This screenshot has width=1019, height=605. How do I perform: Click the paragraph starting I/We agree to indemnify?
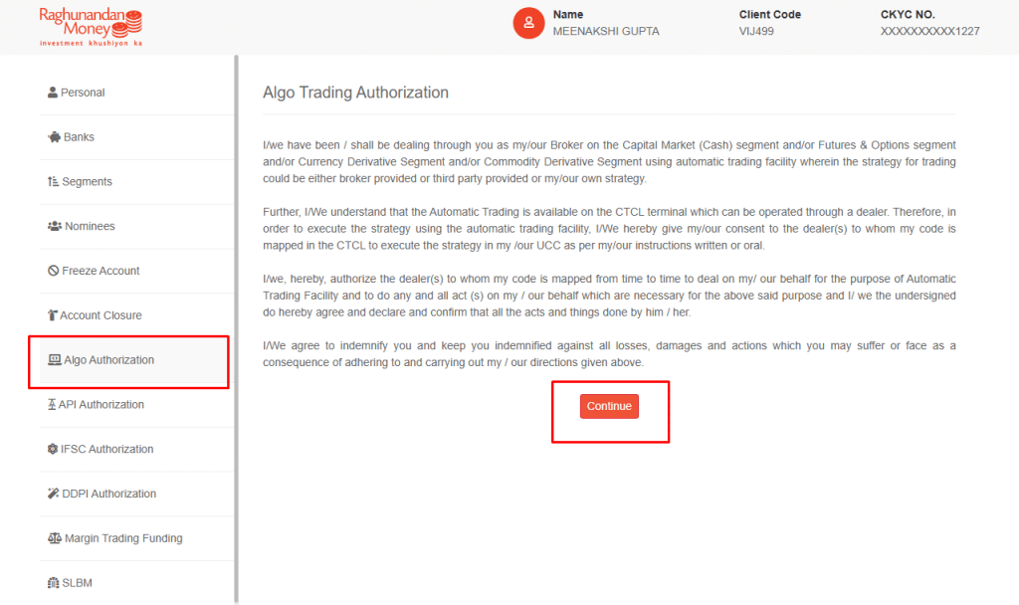pyautogui.click(x=609, y=354)
